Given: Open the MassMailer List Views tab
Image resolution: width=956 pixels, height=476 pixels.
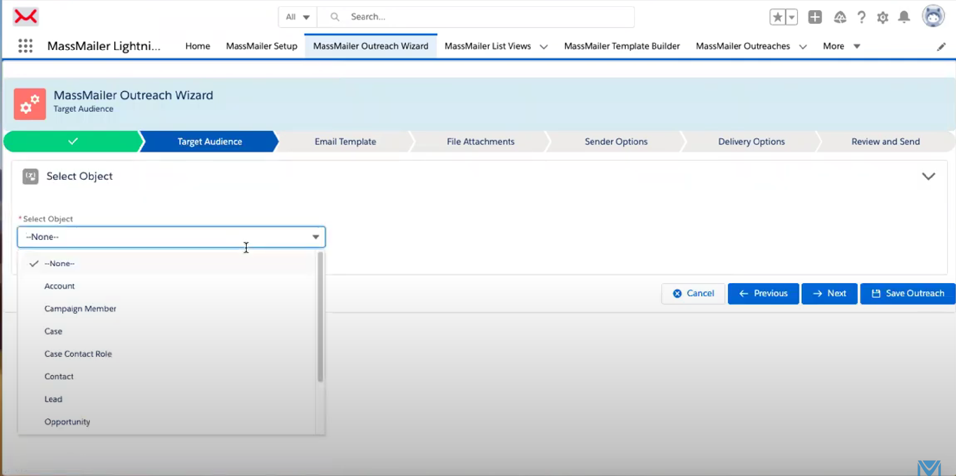Looking at the screenshot, I should pos(488,46).
